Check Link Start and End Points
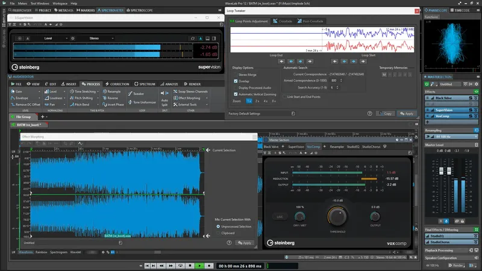 click(284, 96)
